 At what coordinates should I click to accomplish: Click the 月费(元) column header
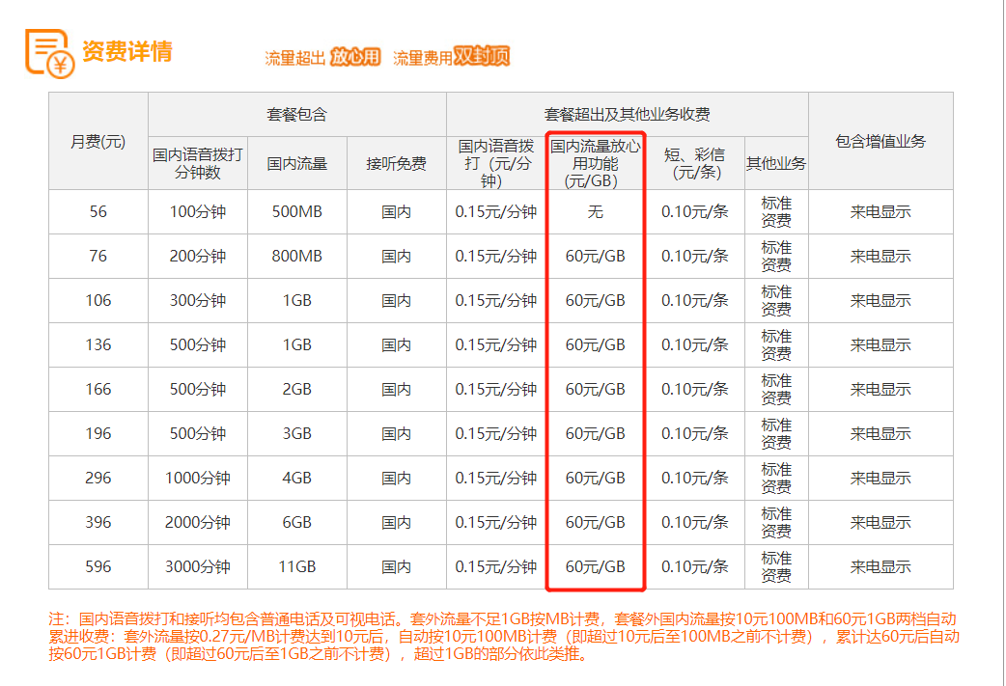pos(98,141)
